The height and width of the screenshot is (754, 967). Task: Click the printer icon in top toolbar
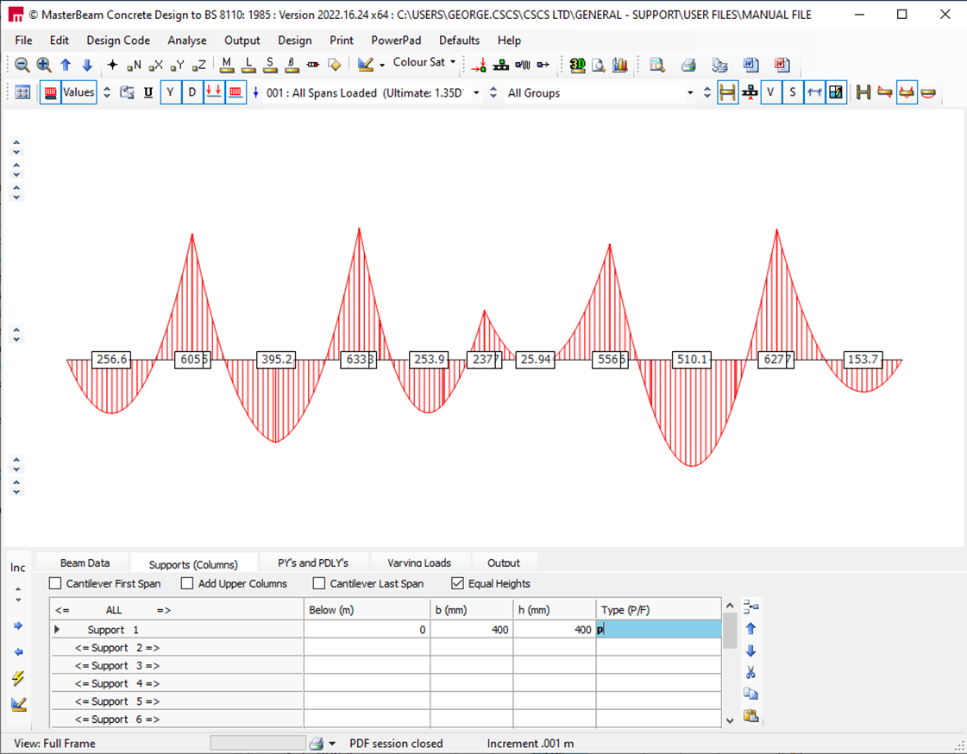coord(688,65)
